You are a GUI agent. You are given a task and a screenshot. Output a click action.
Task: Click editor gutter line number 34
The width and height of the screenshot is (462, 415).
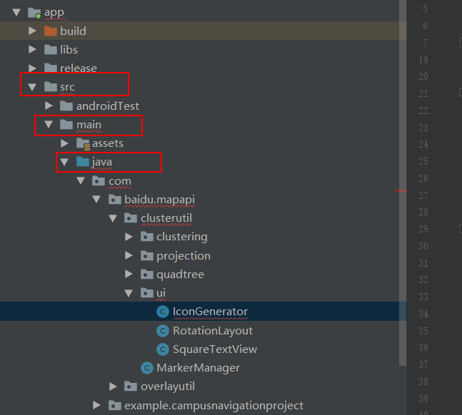point(423,314)
